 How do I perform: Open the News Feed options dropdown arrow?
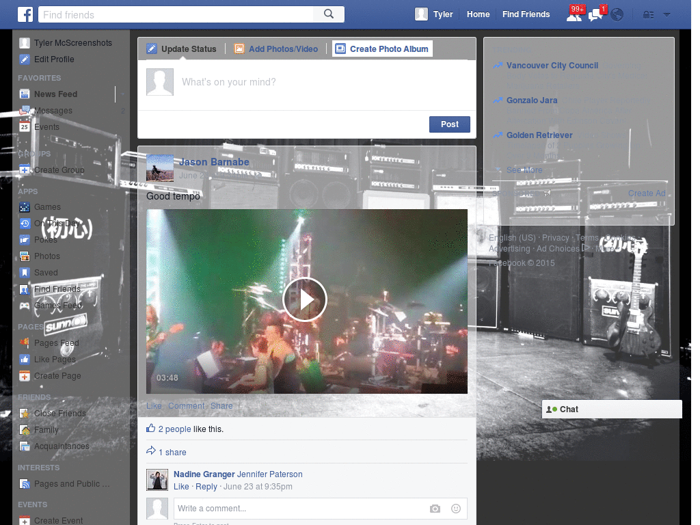pos(123,94)
